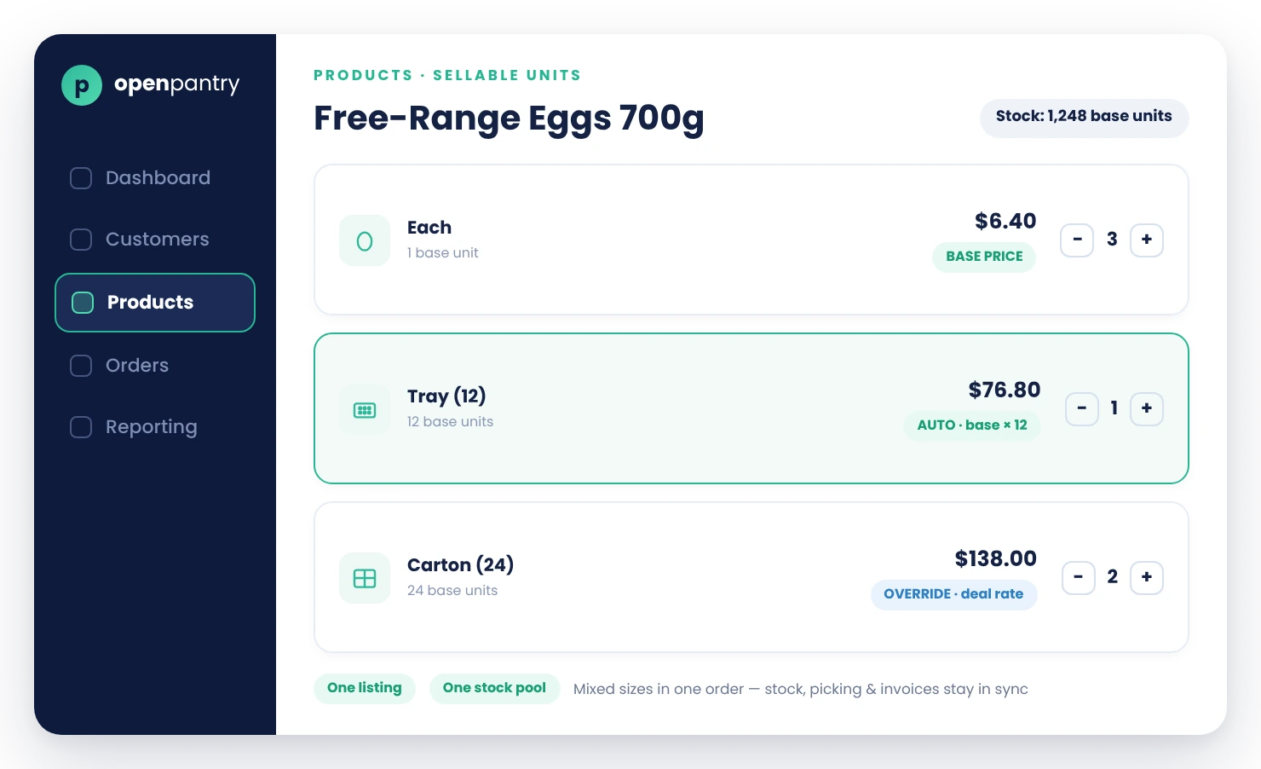This screenshot has height=769, width=1261.
Task: Decrease the Each quantity with minus
Action: 1077,240
